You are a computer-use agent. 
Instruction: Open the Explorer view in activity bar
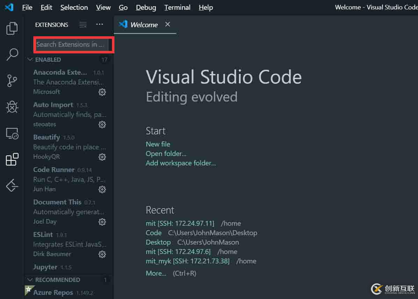coord(12,29)
